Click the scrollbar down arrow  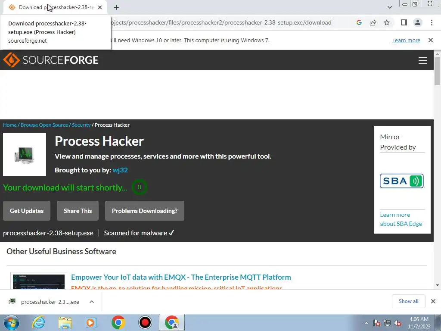(437, 285)
